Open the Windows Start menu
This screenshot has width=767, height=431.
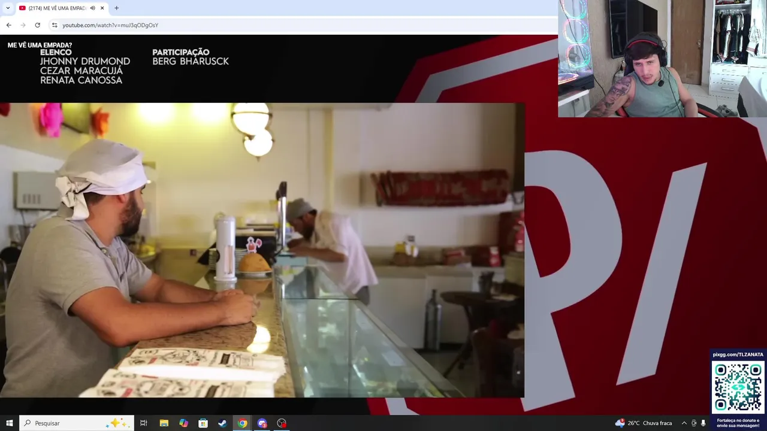point(9,423)
